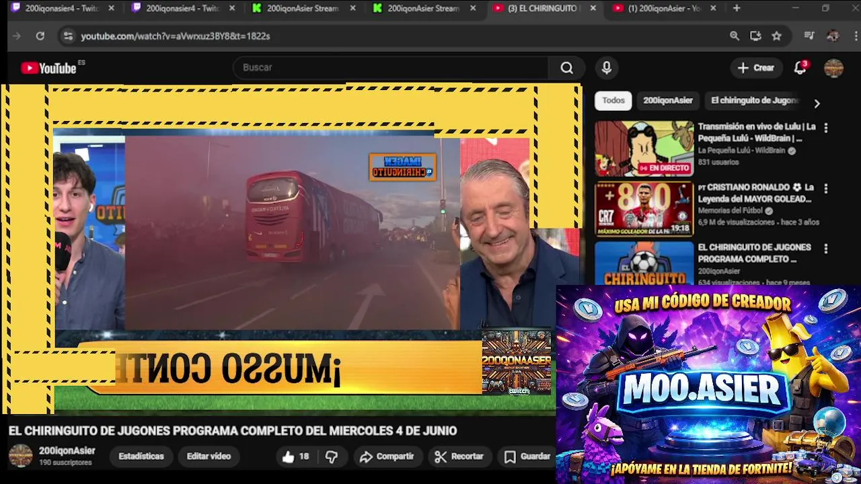This screenshot has width=861, height=484.
Task: Open Cristiano Ronaldo 19:18 video thumbnail
Action: 644,209
